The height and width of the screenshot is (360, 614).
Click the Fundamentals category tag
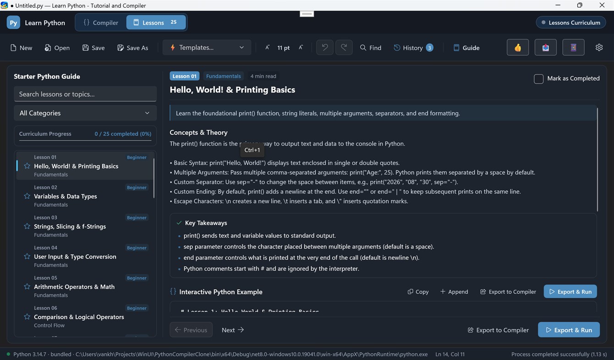pos(223,76)
